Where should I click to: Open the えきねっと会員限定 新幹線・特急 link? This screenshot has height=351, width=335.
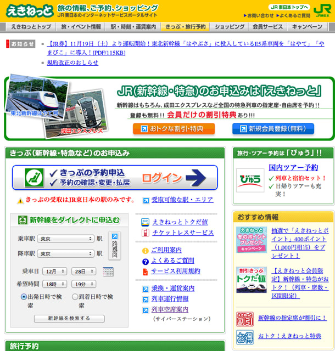point(300,284)
